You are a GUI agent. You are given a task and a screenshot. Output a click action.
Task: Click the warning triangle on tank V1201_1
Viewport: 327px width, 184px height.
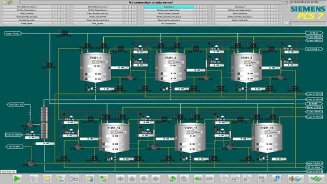pyautogui.click(x=82, y=68)
